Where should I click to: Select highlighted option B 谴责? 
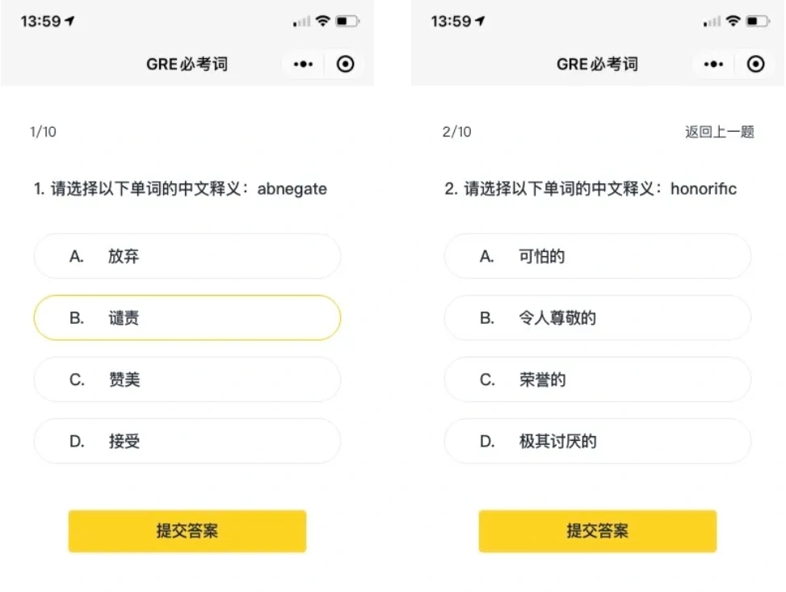(187, 317)
